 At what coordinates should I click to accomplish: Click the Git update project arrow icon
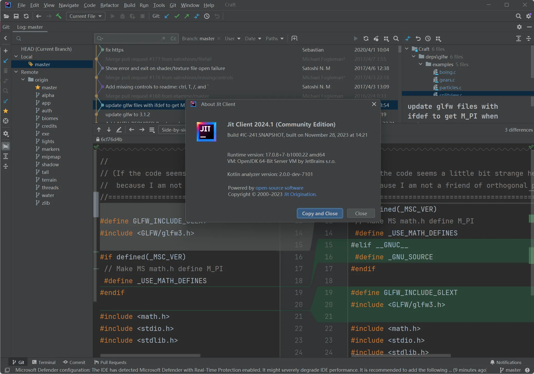click(x=167, y=16)
